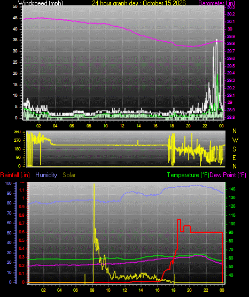Click the '35' windspeed axis value
The width and height of the screenshot is (249, 297).
point(15,40)
